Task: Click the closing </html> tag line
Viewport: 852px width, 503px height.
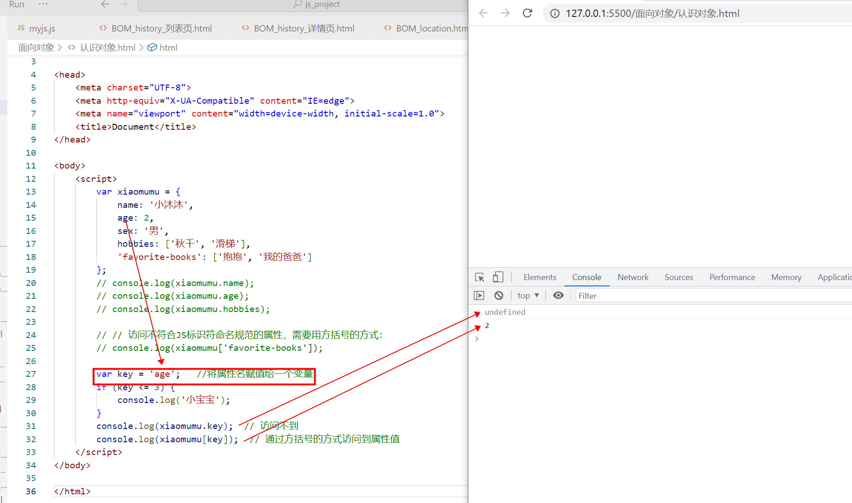Action: (x=72, y=492)
